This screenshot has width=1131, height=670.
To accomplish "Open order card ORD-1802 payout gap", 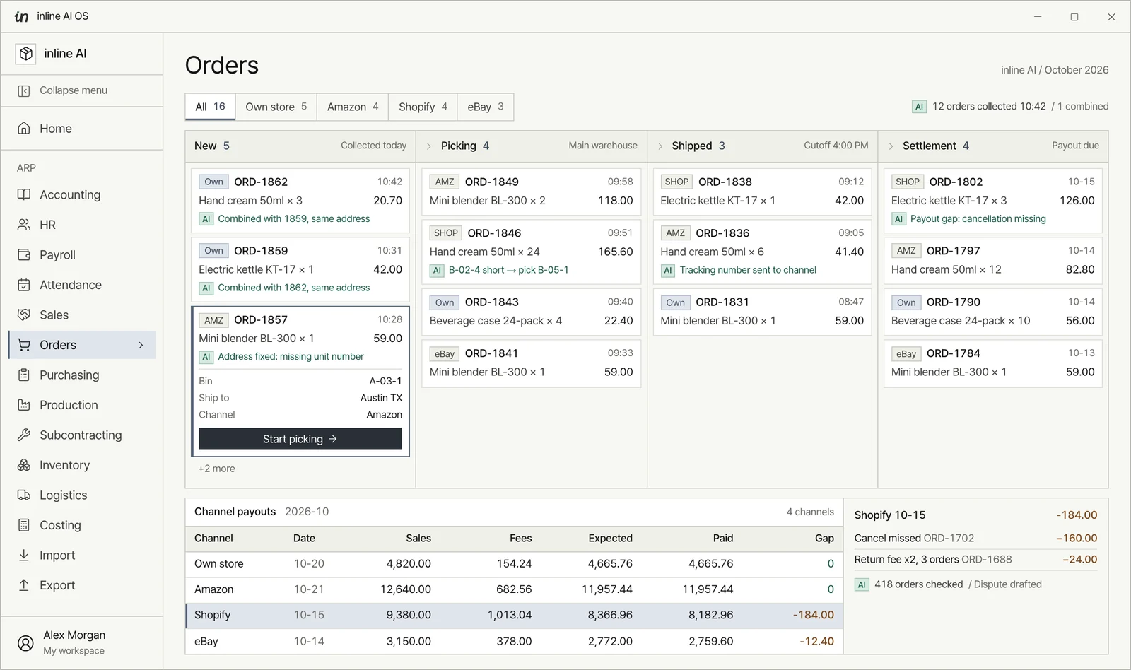I will click(x=993, y=201).
